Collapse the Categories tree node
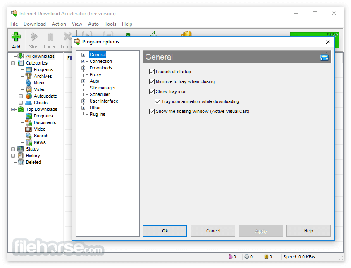 coord(13,63)
